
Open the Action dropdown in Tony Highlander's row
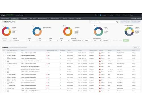click(x=134, y=53)
